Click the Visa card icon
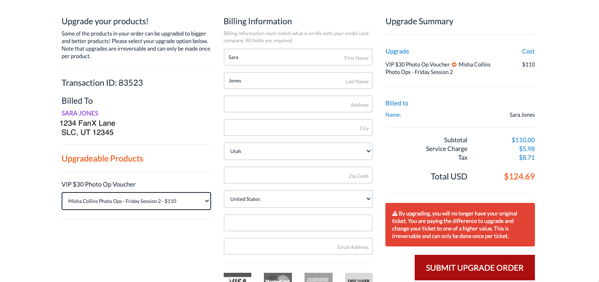599x282 pixels. pos(238,277)
